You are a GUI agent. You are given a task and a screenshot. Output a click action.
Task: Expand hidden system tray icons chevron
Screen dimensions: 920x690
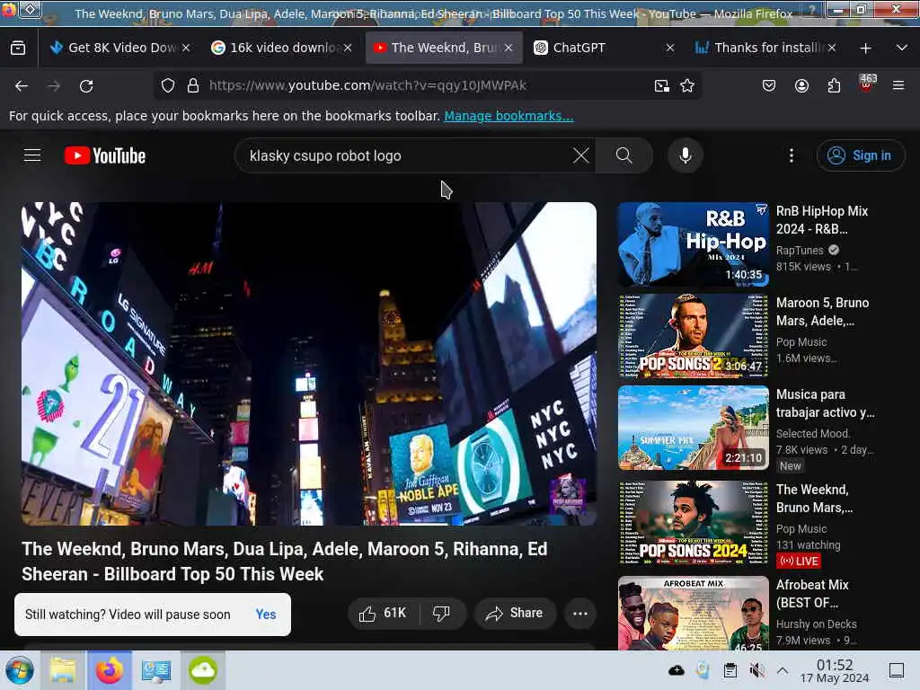[x=783, y=670]
